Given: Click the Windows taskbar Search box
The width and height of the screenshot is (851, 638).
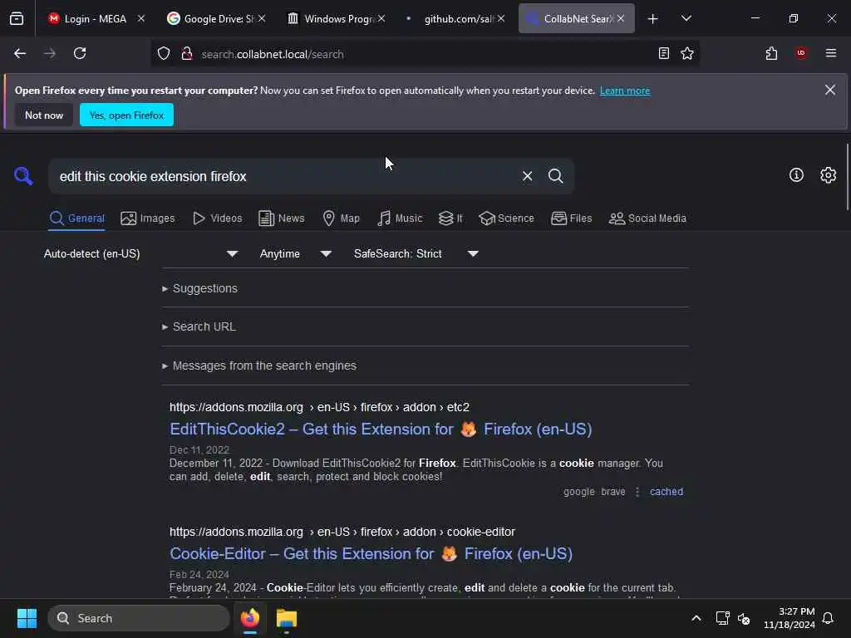Looking at the screenshot, I should click(x=139, y=618).
